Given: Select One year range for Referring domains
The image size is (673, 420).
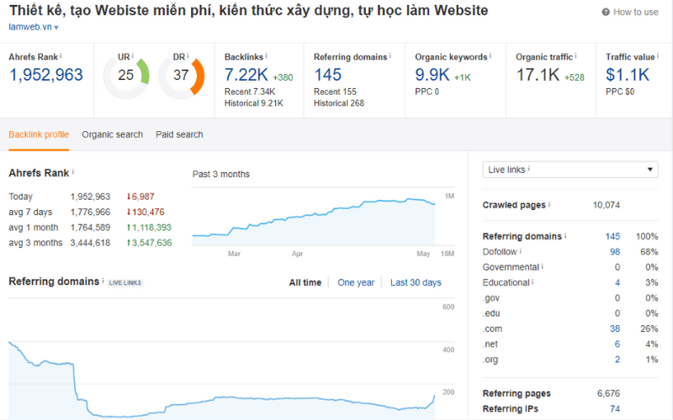Looking at the screenshot, I should coord(356,283).
